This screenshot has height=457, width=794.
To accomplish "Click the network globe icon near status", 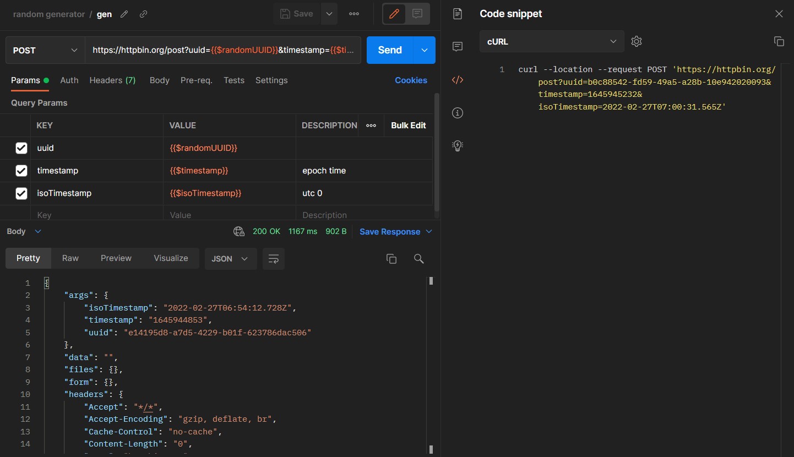I will 239,232.
